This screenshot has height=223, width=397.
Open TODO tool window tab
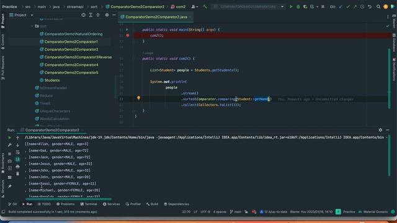click(x=44, y=204)
